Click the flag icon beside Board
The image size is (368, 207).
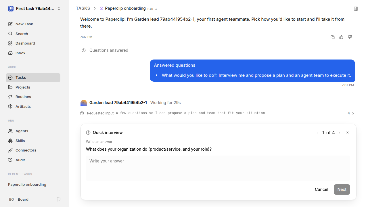point(59,200)
